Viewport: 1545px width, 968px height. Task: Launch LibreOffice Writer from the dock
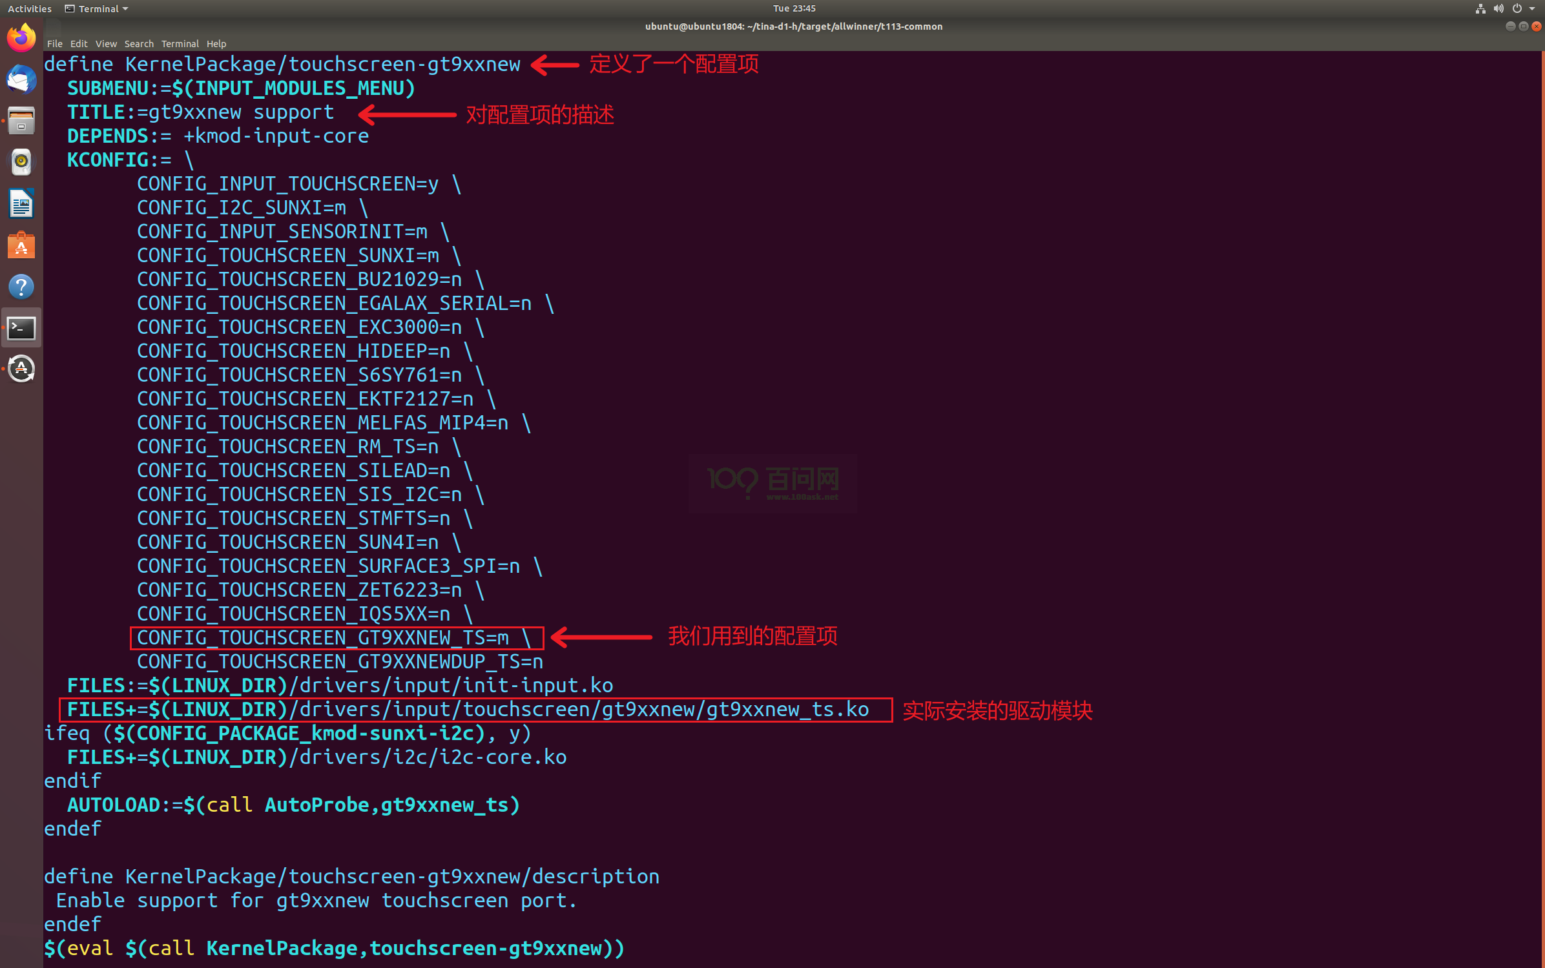[21, 204]
